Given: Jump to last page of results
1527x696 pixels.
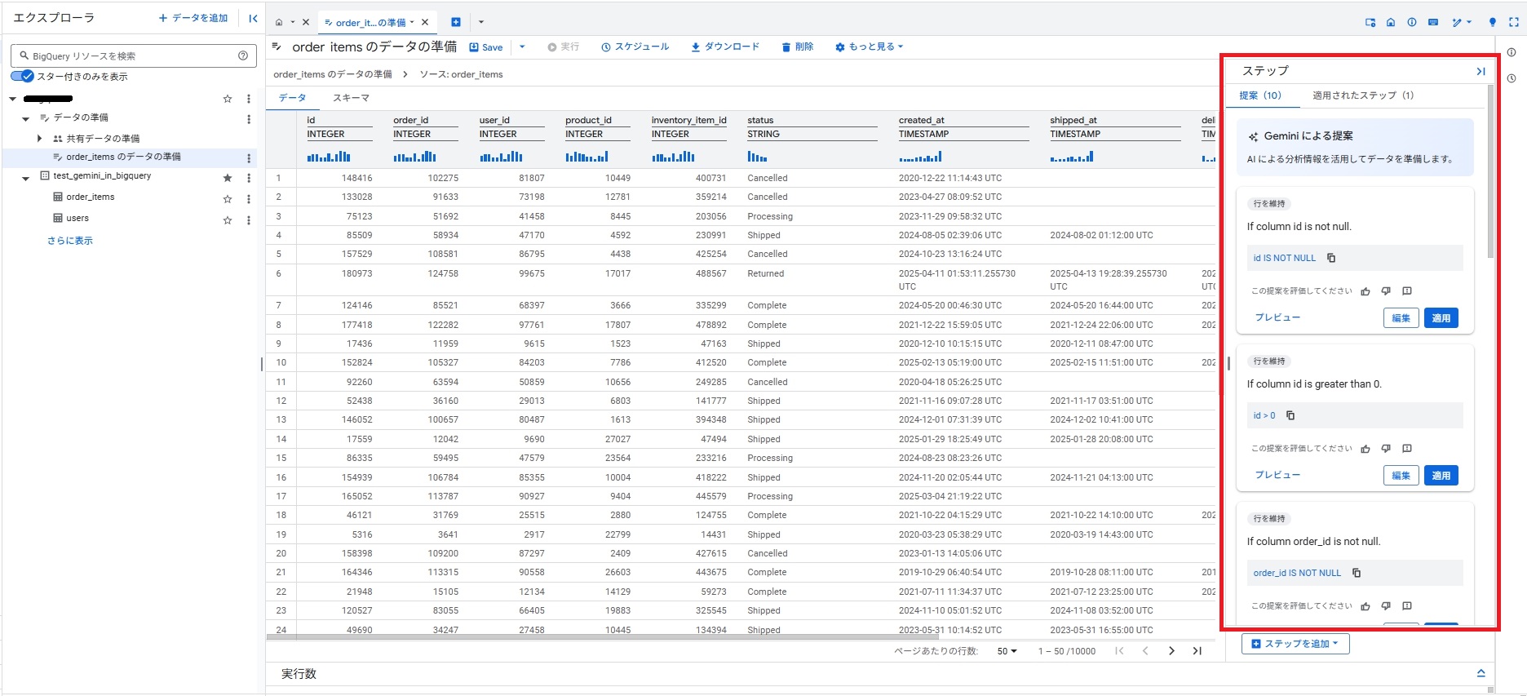Looking at the screenshot, I should (x=1197, y=651).
